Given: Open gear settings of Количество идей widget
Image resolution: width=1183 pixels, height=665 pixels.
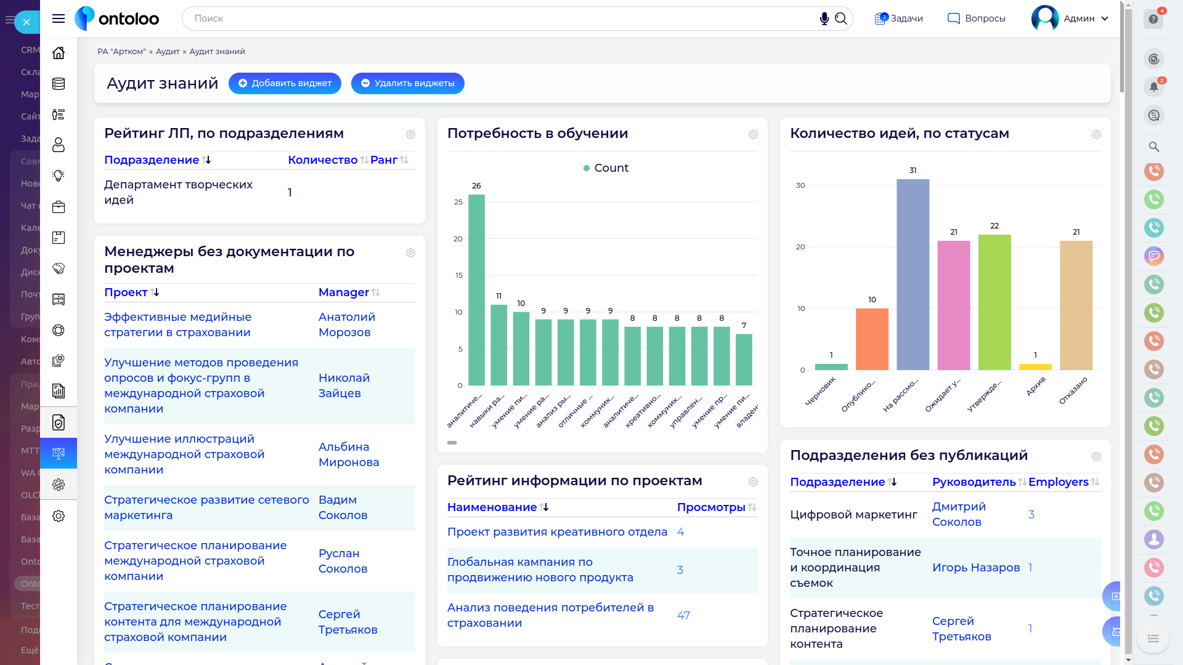Looking at the screenshot, I should tap(1096, 134).
